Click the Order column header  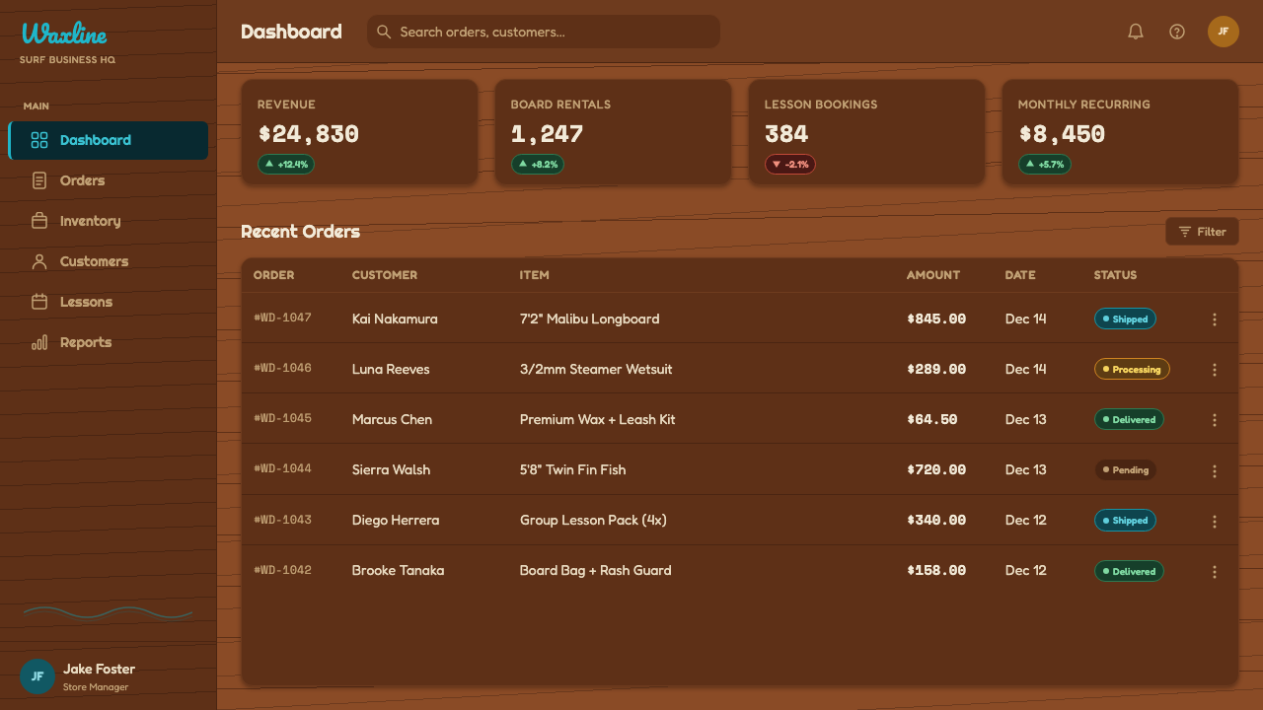point(274,275)
